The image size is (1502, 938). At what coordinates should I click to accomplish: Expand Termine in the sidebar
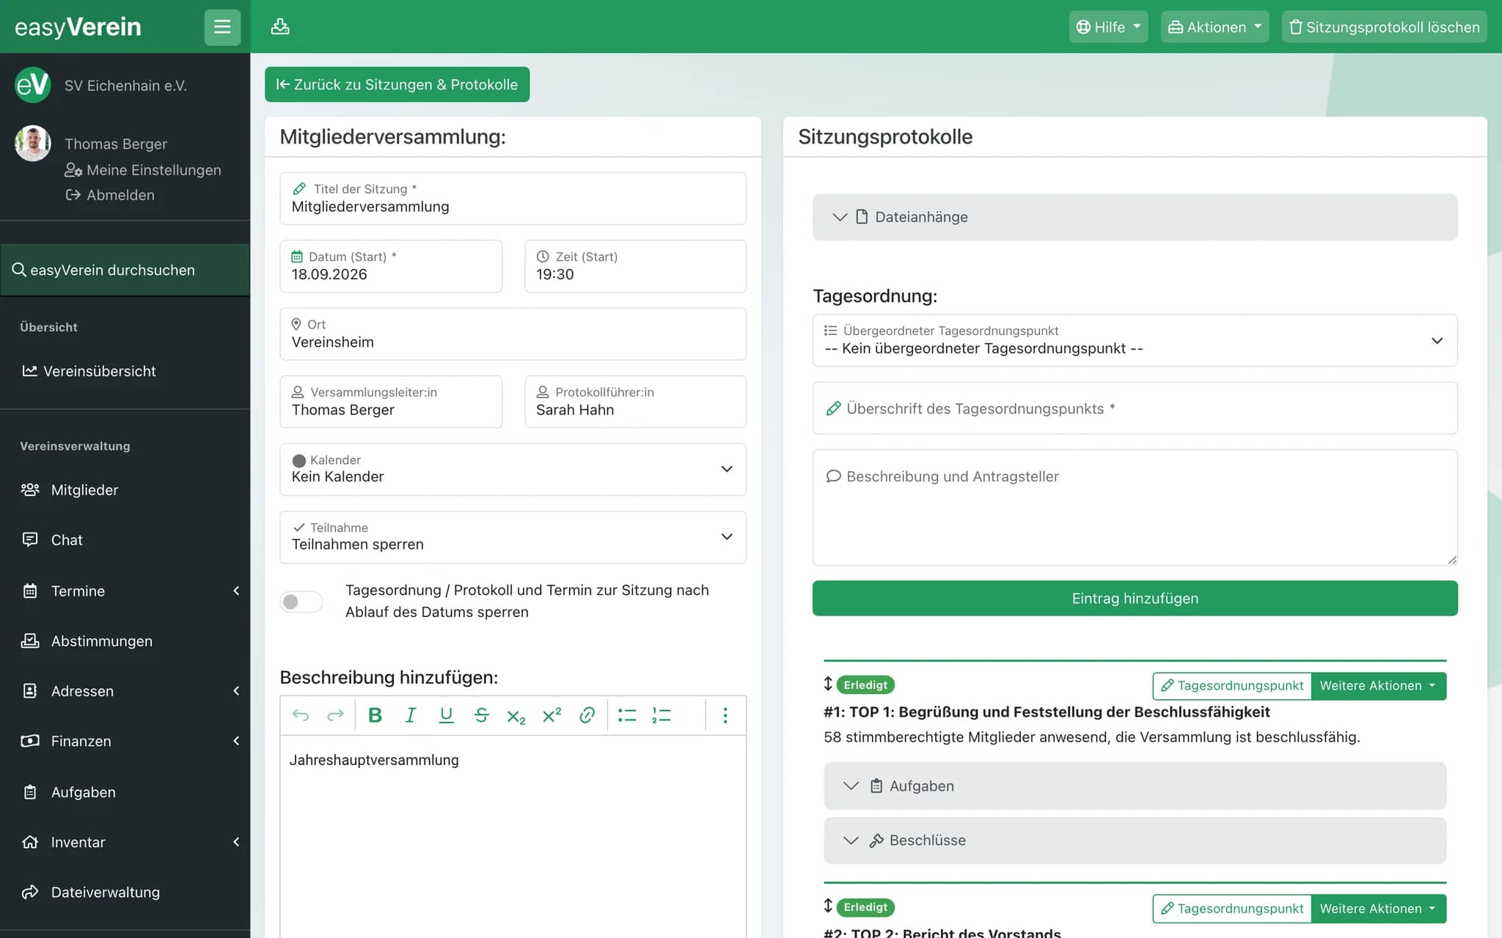pyautogui.click(x=125, y=591)
